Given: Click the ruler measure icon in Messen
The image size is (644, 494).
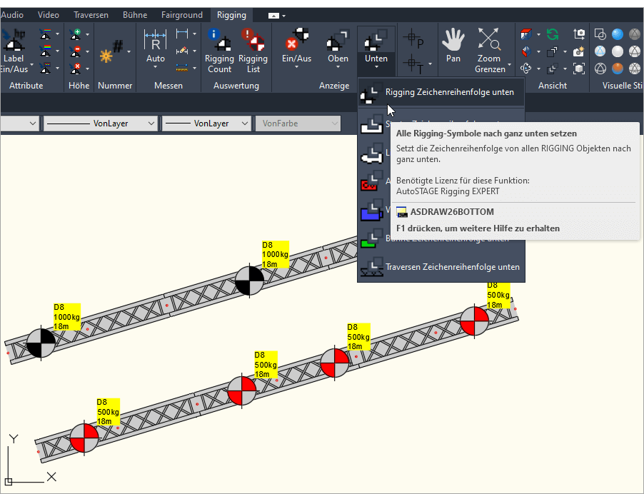Looking at the screenshot, I should point(182,68).
